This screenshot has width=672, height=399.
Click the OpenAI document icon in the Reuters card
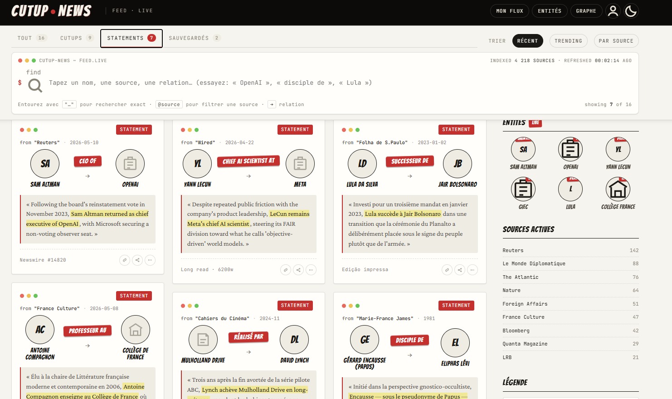(130, 164)
